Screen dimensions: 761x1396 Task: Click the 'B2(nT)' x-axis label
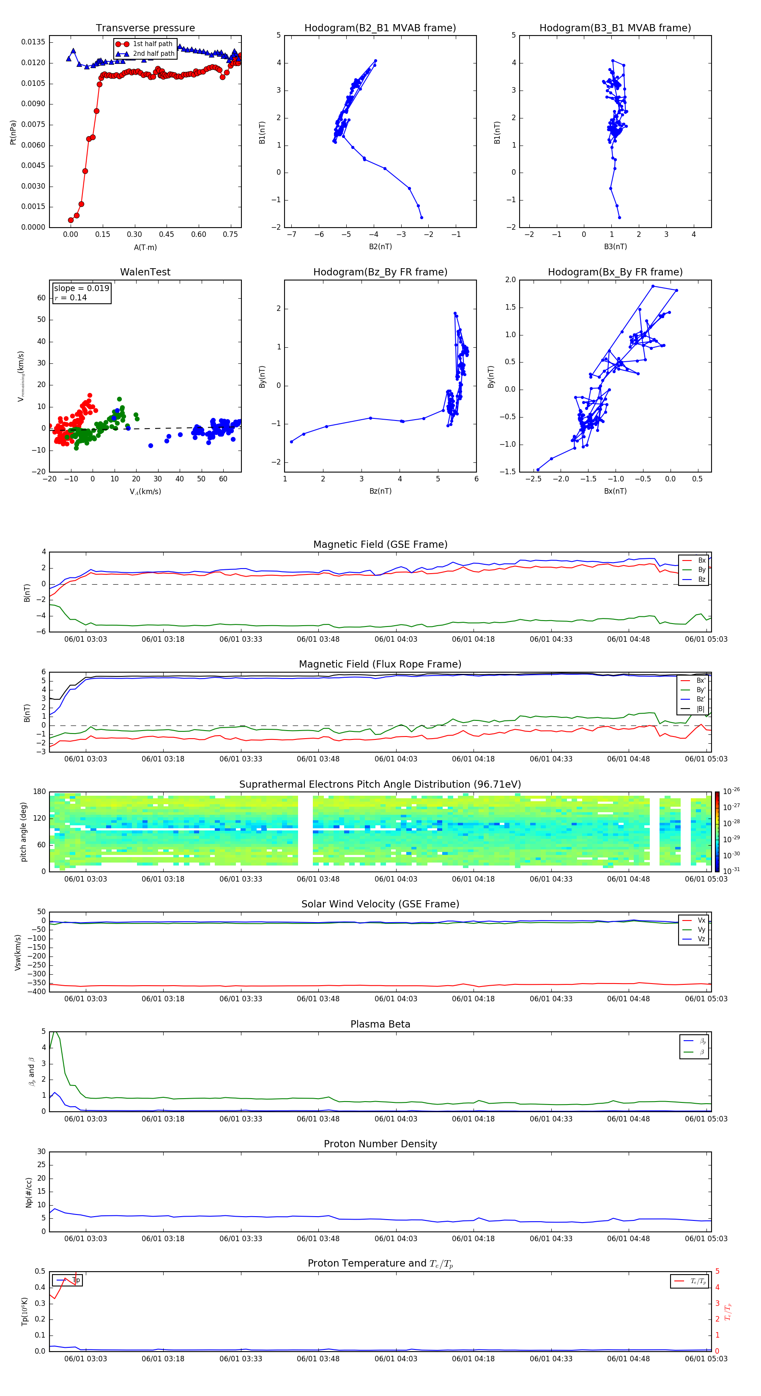click(x=380, y=247)
